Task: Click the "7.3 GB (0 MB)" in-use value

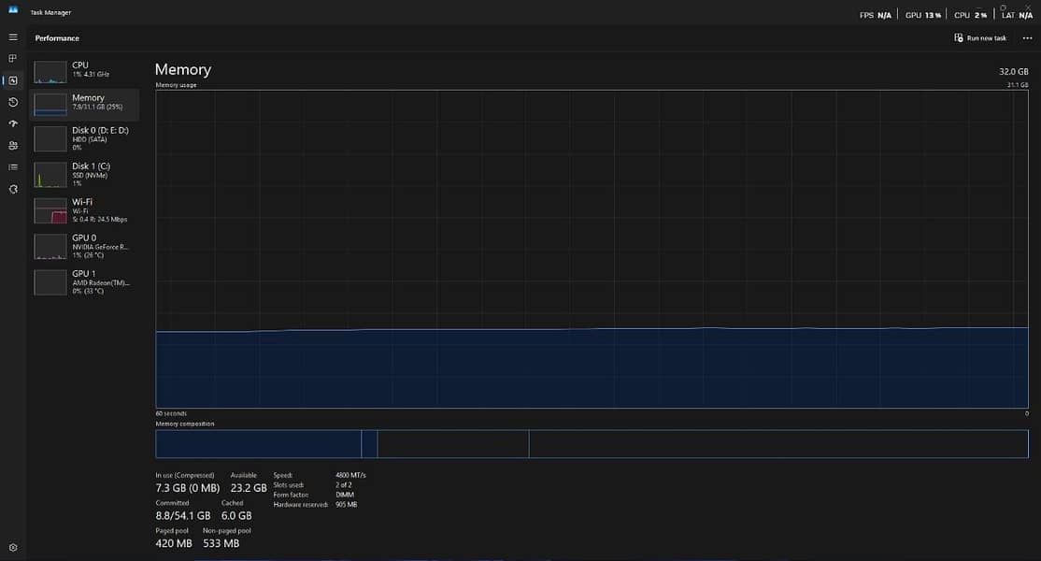Action: point(188,488)
